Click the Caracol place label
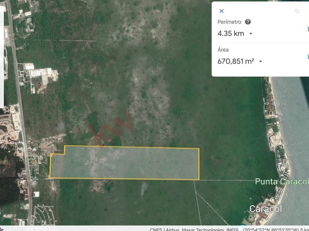This screenshot has height=231, width=309. pos(266,209)
